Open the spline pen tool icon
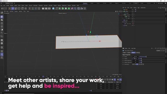Viewport: 167px width, 94px height. [x=56, y=8]
